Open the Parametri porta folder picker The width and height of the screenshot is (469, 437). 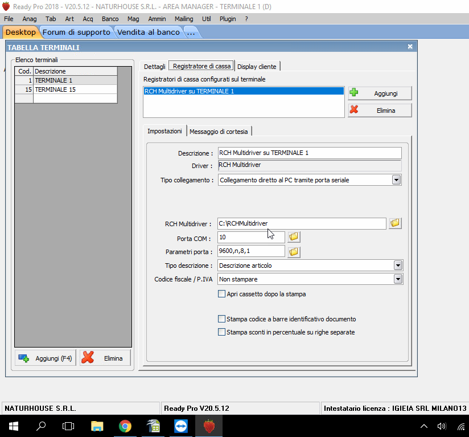click(x=294, y=252)
